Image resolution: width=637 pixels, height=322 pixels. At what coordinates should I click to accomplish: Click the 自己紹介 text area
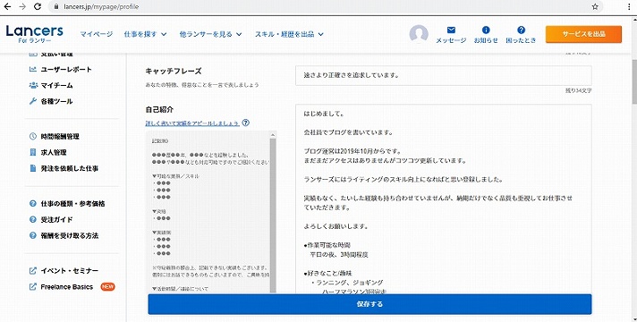(443, 199)
